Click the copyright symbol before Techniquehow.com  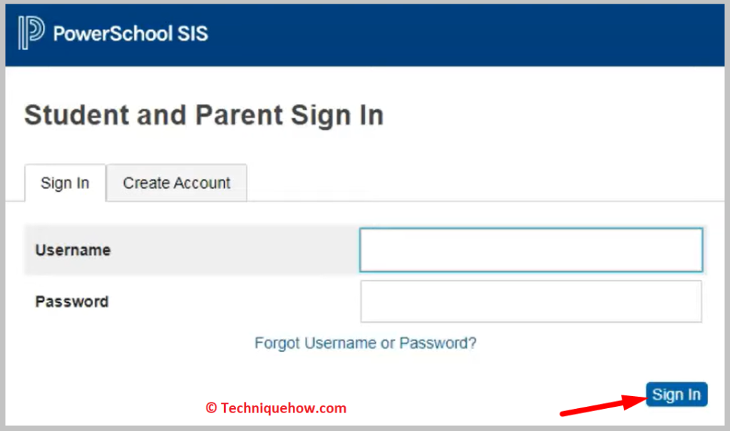click(x=211, y=408)
